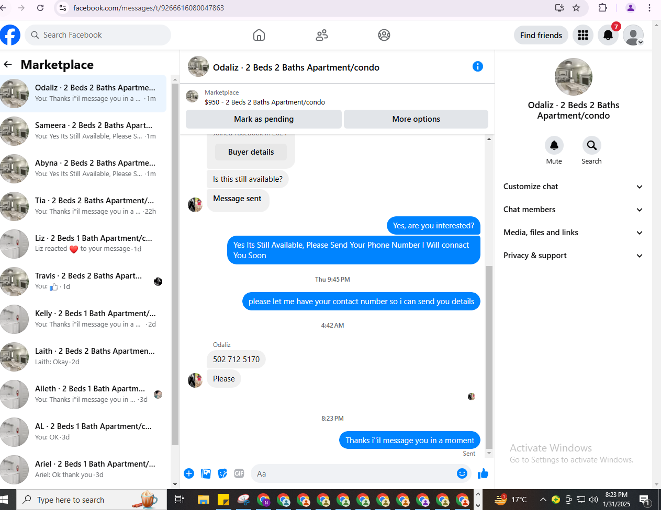Open the Travis conversation
Screen dimensions: 661x510
[83, 282]
